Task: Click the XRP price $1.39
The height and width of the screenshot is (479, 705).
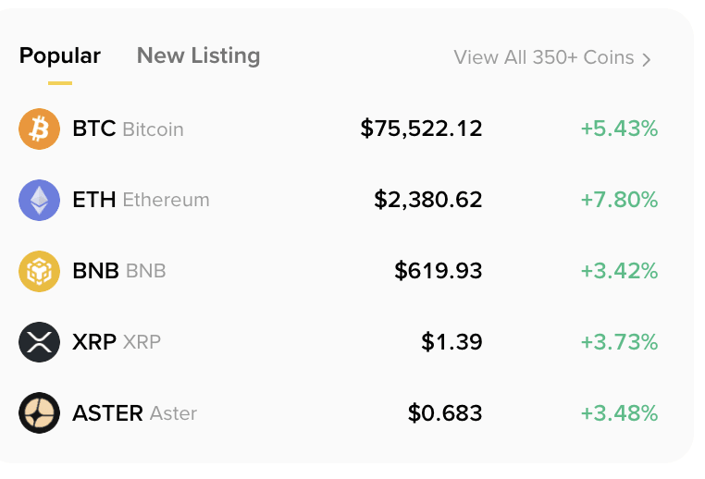Action: pos(451,342)
